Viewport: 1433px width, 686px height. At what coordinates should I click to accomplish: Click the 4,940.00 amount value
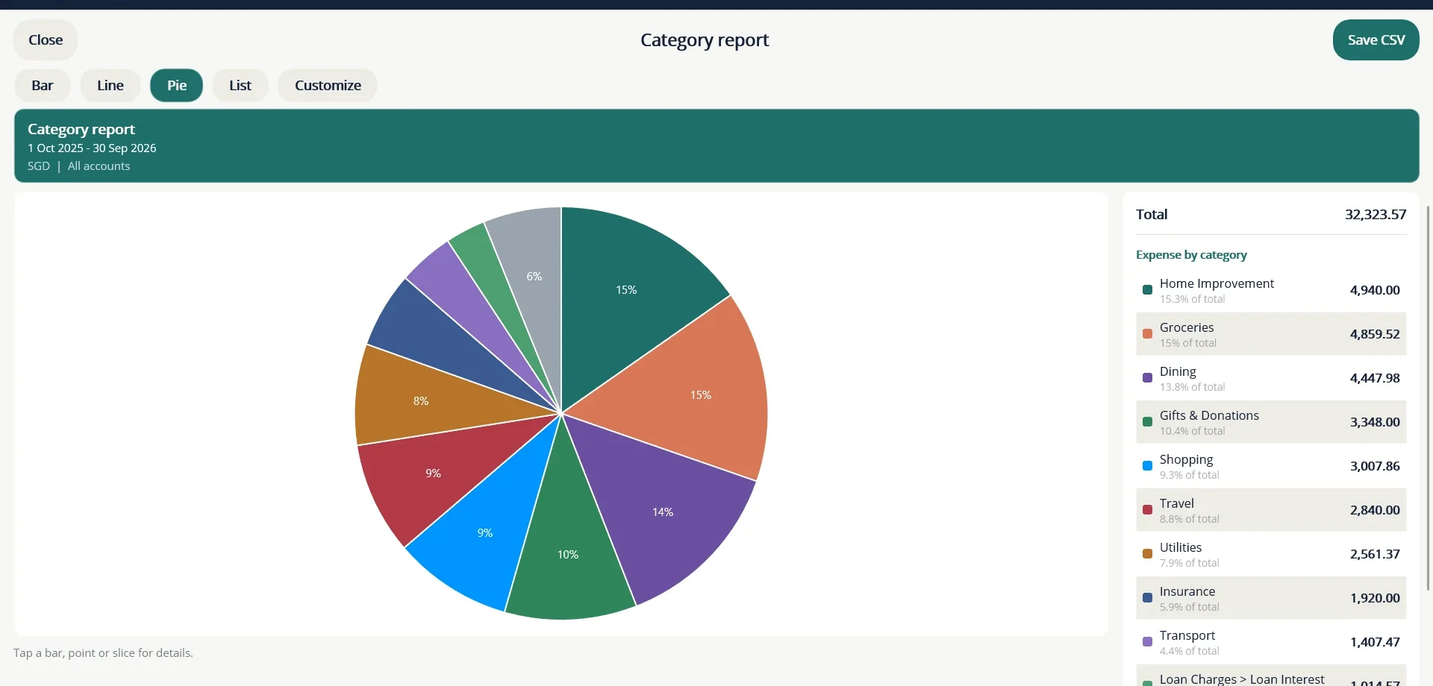[x=1375, y=290]
